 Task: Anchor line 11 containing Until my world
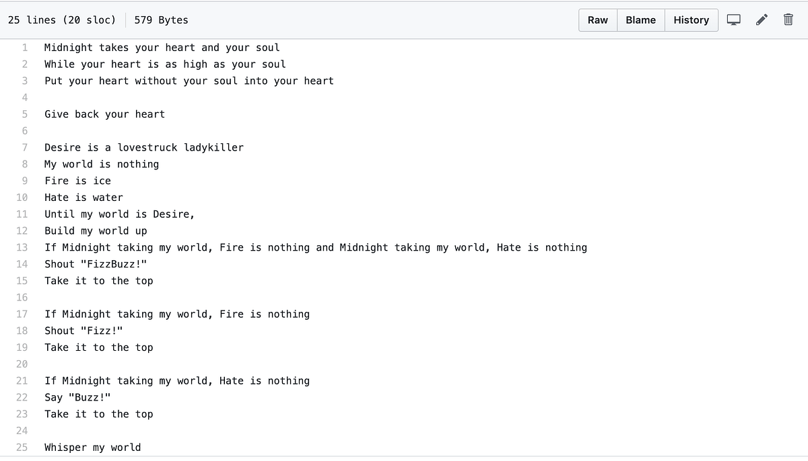(22, 214)
